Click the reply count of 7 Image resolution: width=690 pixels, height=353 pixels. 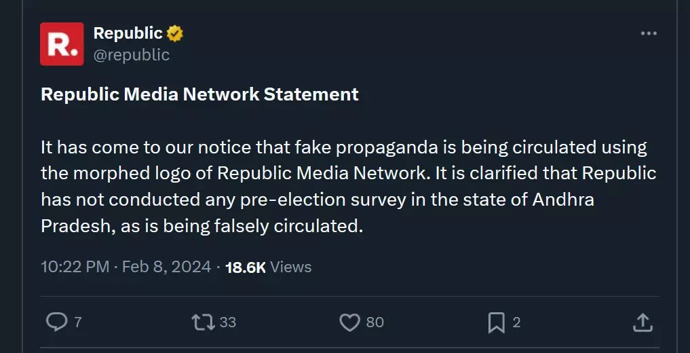coord(77,322)
